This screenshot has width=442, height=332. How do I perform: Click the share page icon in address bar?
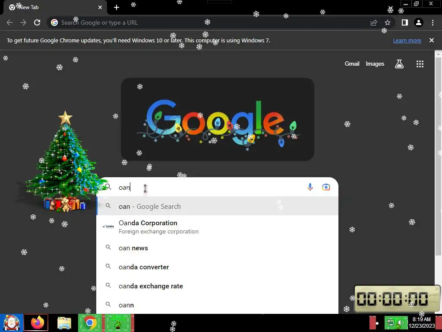coord(374,22)
